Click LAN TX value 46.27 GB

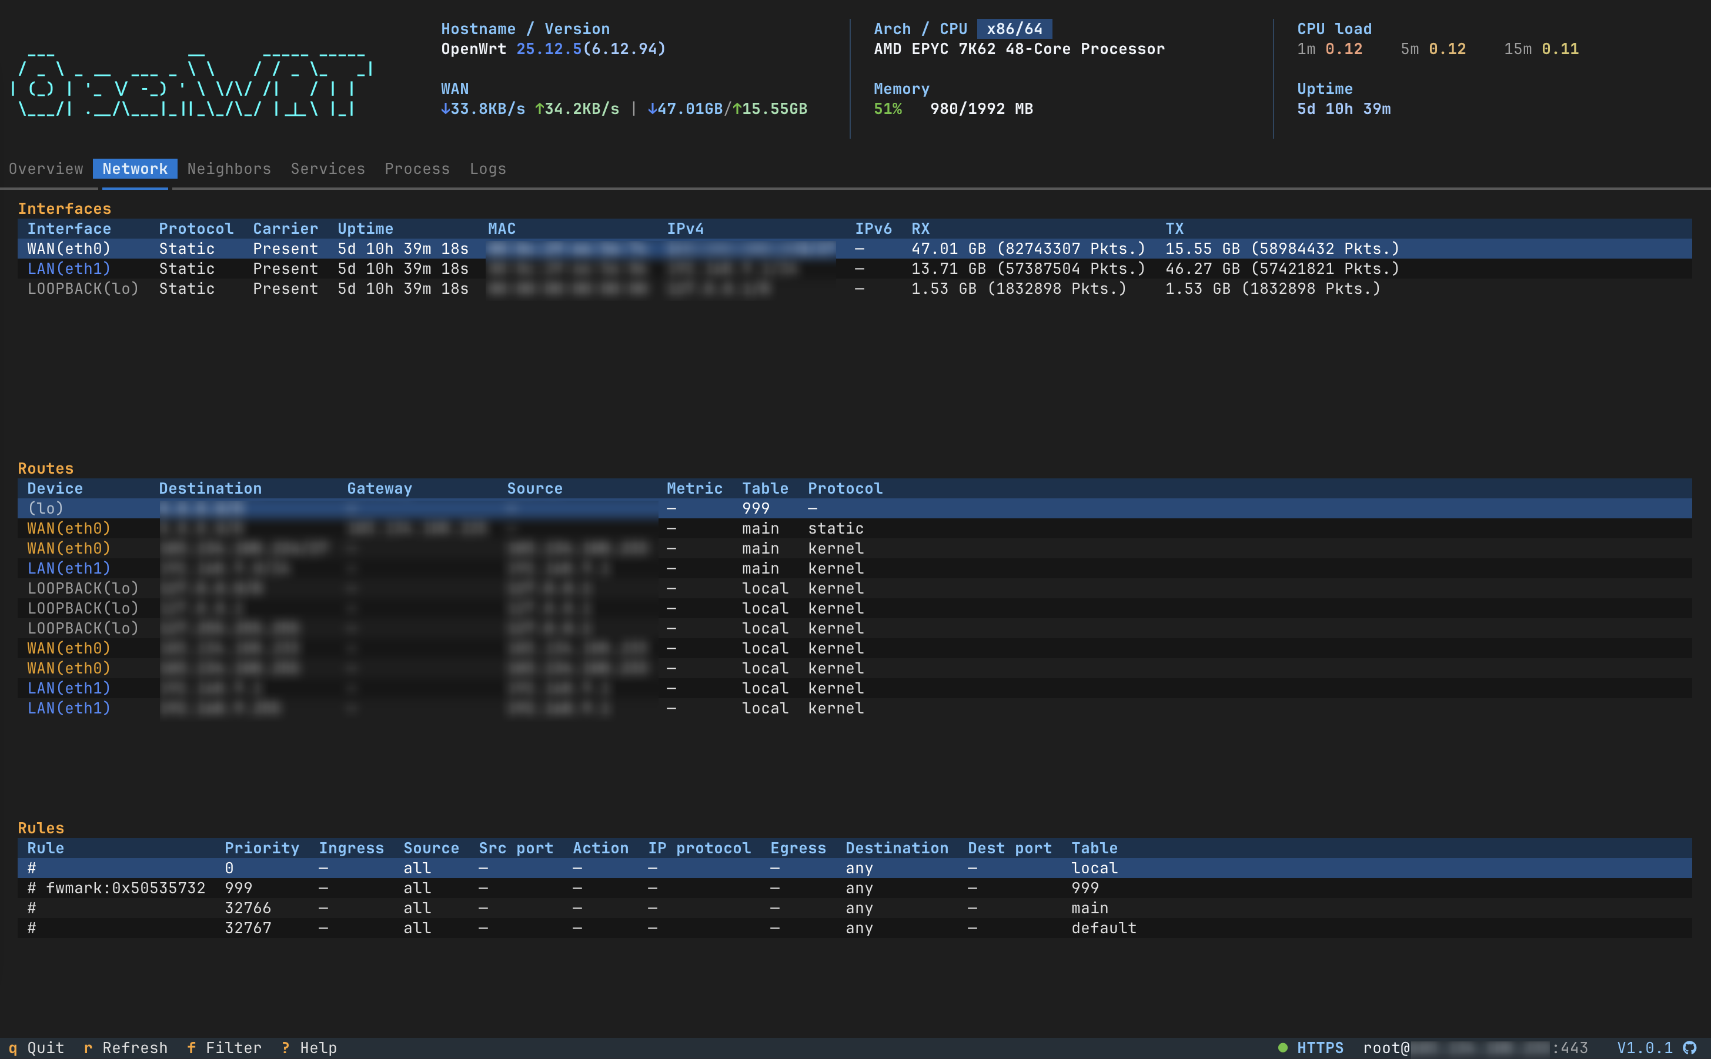1202,268
